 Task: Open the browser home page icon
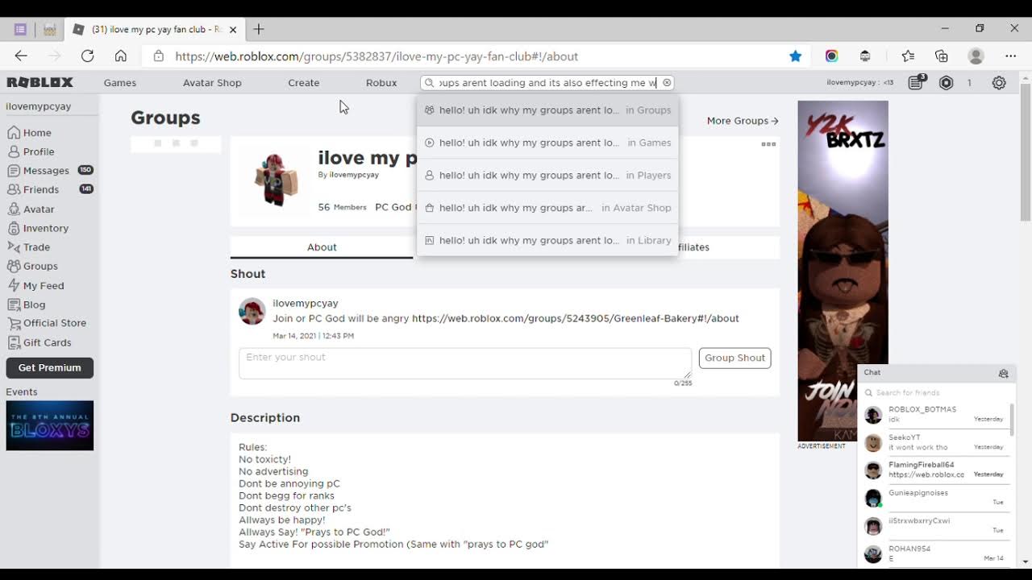[x=120, y=56]
